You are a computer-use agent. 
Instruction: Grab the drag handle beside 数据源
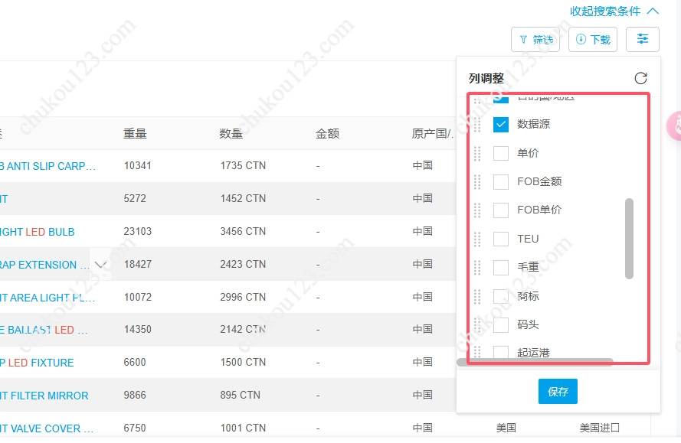tap(477, 124)
